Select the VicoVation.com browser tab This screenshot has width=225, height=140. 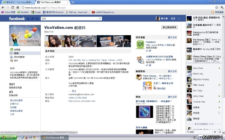53,2
